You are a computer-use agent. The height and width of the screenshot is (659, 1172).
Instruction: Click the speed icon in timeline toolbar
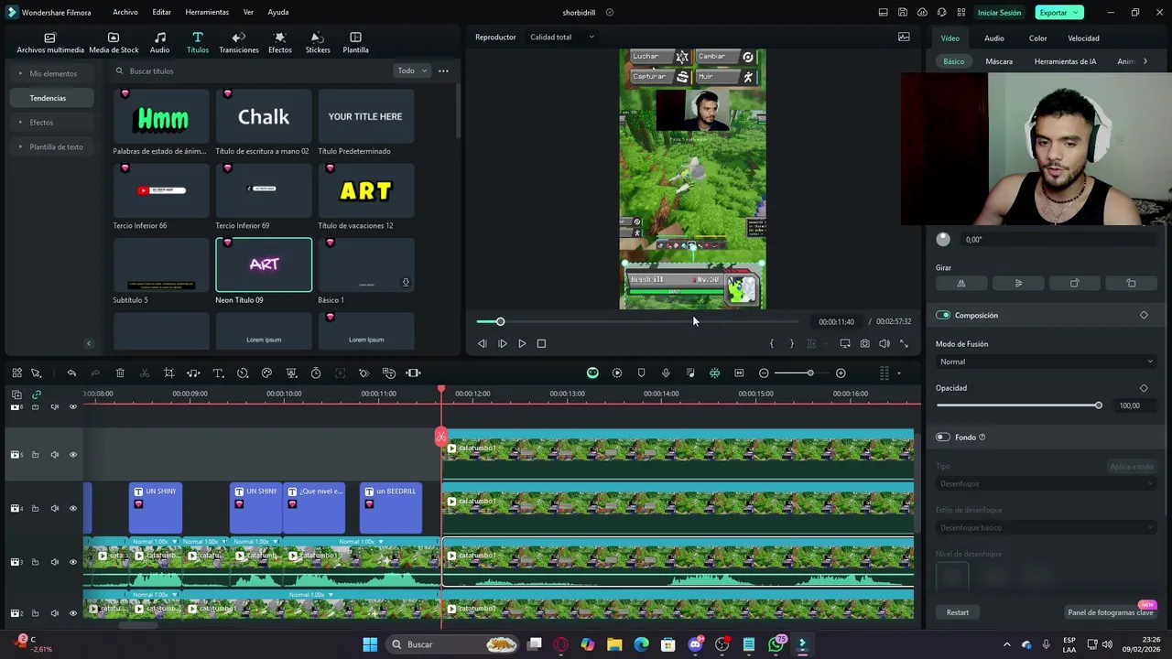243,373
